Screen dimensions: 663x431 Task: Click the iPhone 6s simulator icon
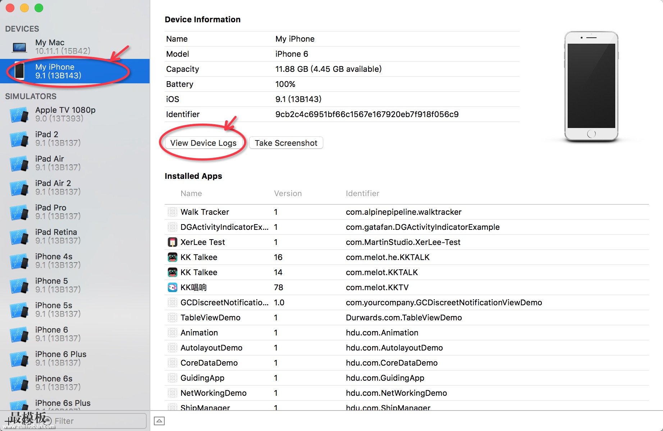19,384
